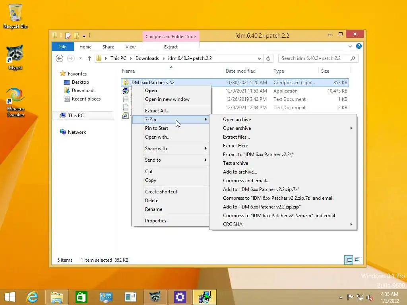
Task: Click Extract to "IDM 6.xx Patcher v2.2\"
Action: [258, 154]
